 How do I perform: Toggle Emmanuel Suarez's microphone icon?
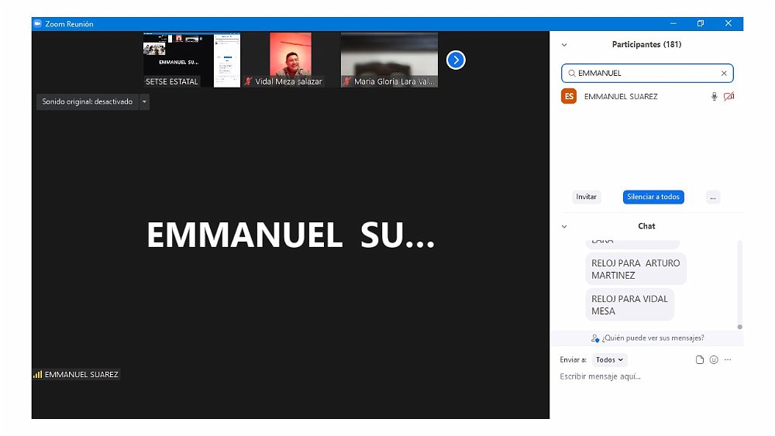[714, 97]
